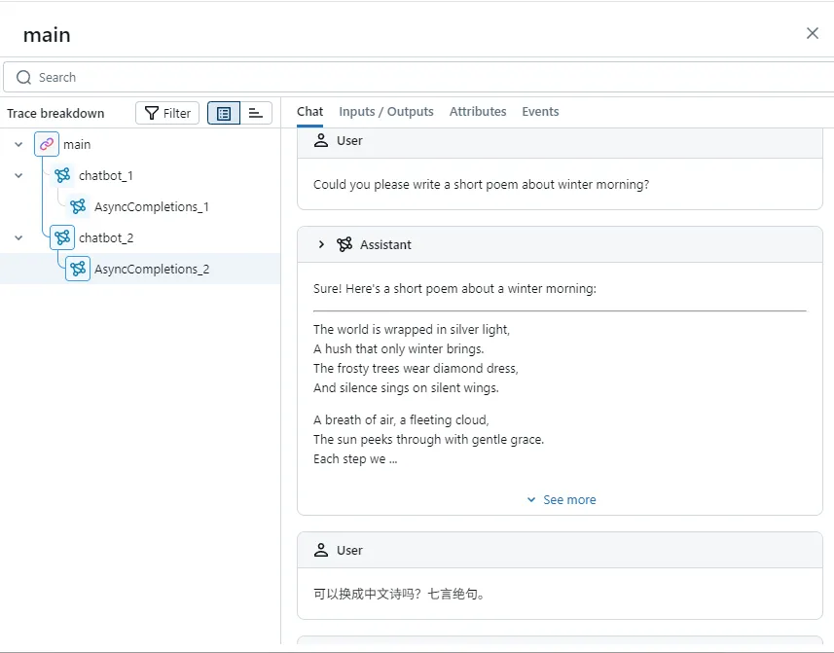Click the Chinese message '可以换成中文诗吗？七言绝句。'

pos(399,594)
